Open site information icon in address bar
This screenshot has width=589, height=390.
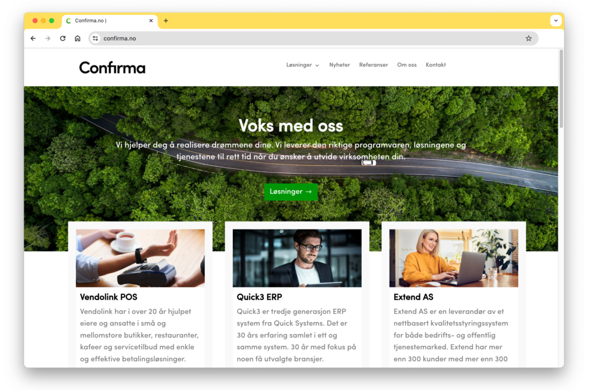point(95,39)
